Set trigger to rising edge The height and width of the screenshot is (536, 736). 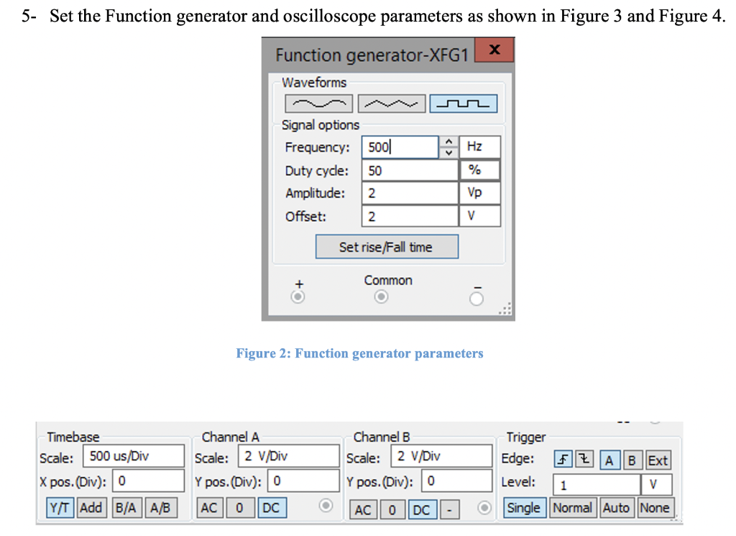click(x=562, y=458)
